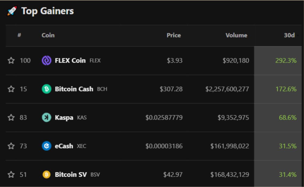304x187 pixels.
Task: Toggle the favorite star for Kaspa
Action: [x=11, y=118]
